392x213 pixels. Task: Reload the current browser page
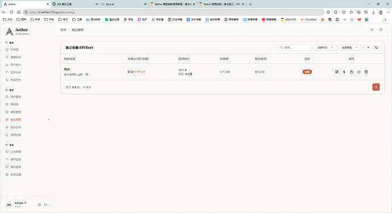tap(11, 12)
